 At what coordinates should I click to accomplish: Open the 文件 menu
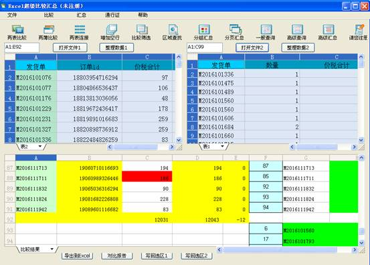click(12, 15)
